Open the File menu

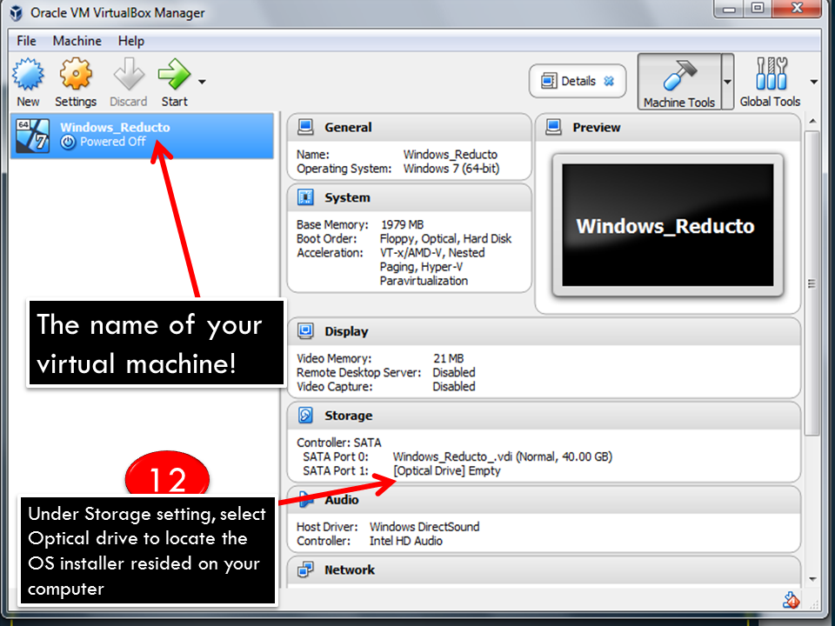click(26, 40)
